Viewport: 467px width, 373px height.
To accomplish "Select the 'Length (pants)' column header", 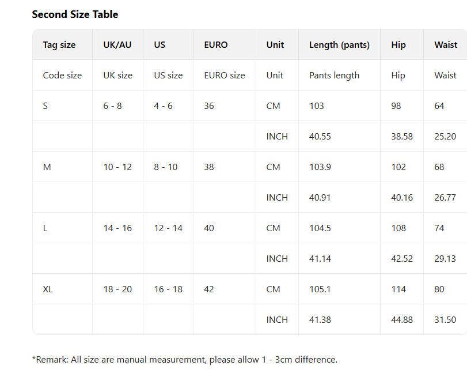I will pyautogui.click(x=339, y=45).
